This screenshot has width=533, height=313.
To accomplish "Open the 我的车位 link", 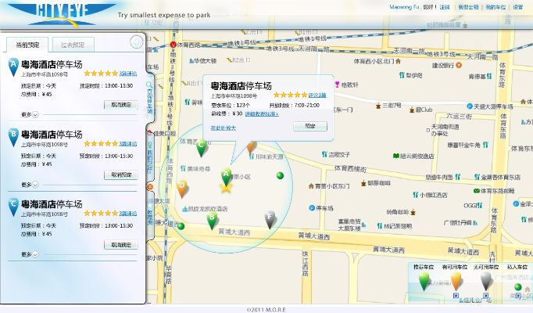I will [495, 7].
